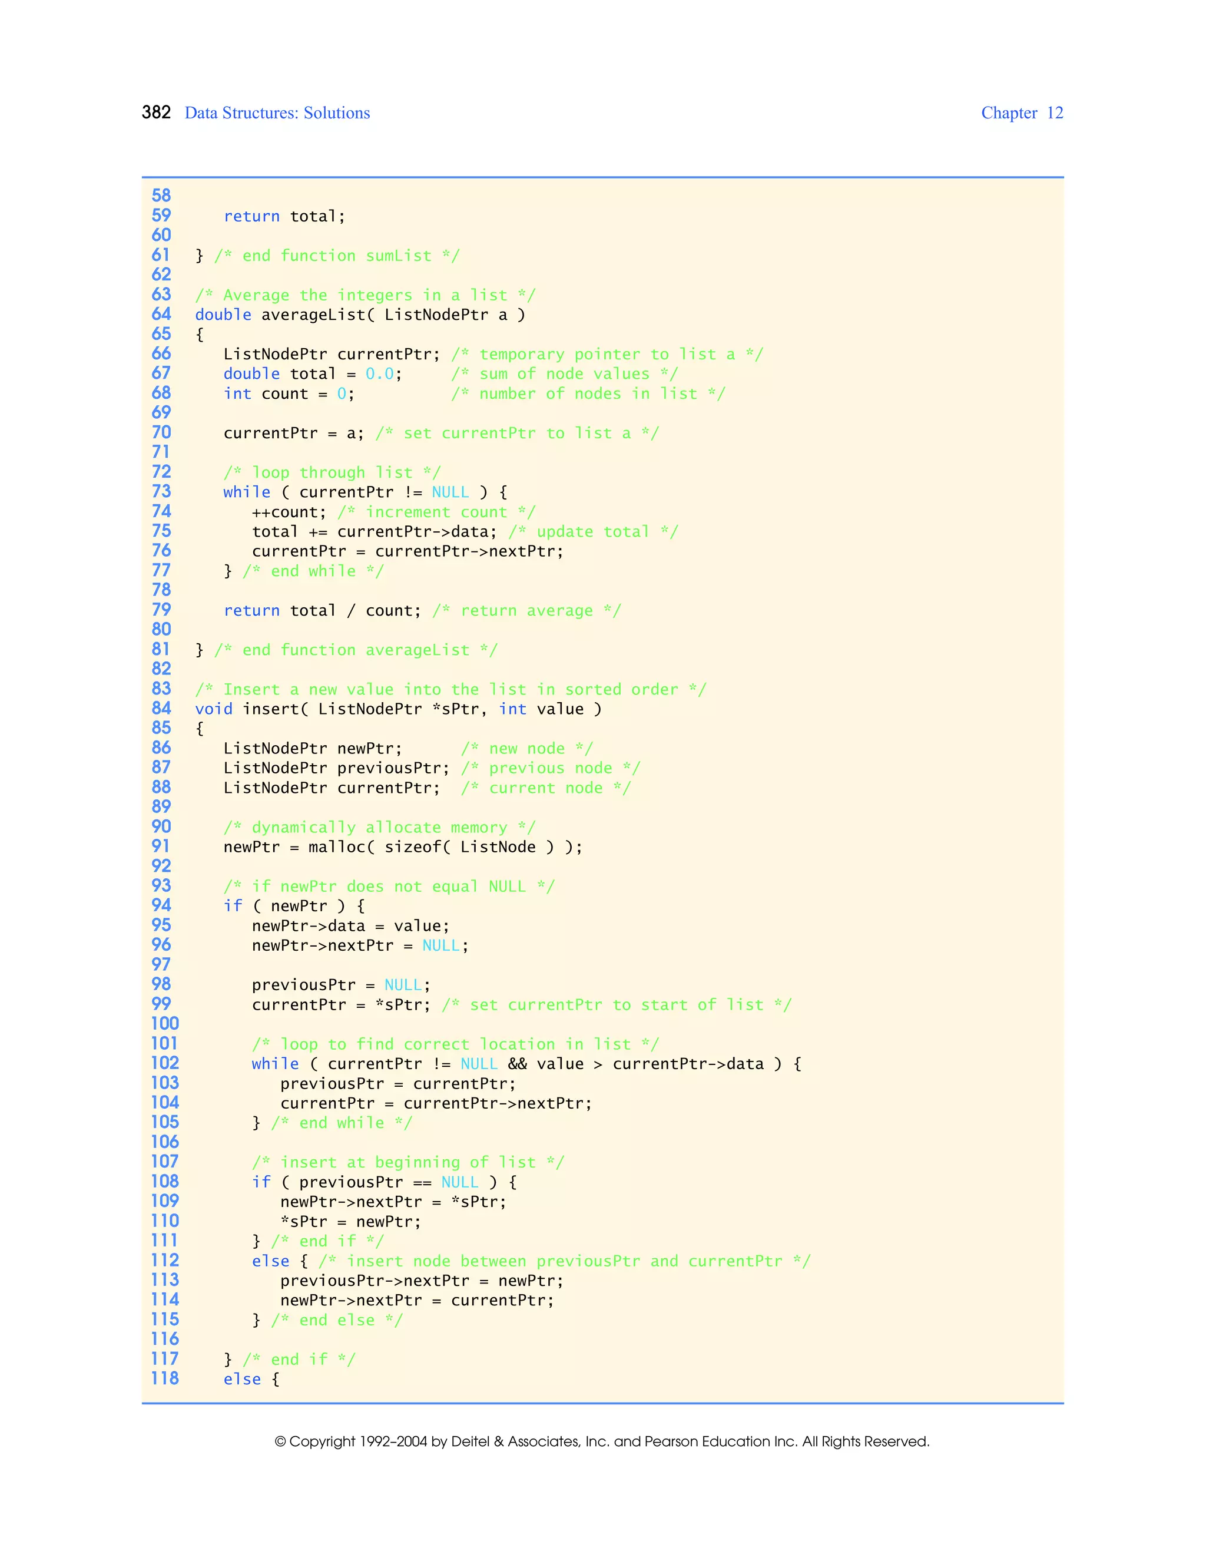Click the 'end function sumList' comment
The width and height of the screenshot is (1206, 1561).
coord(337,256)
